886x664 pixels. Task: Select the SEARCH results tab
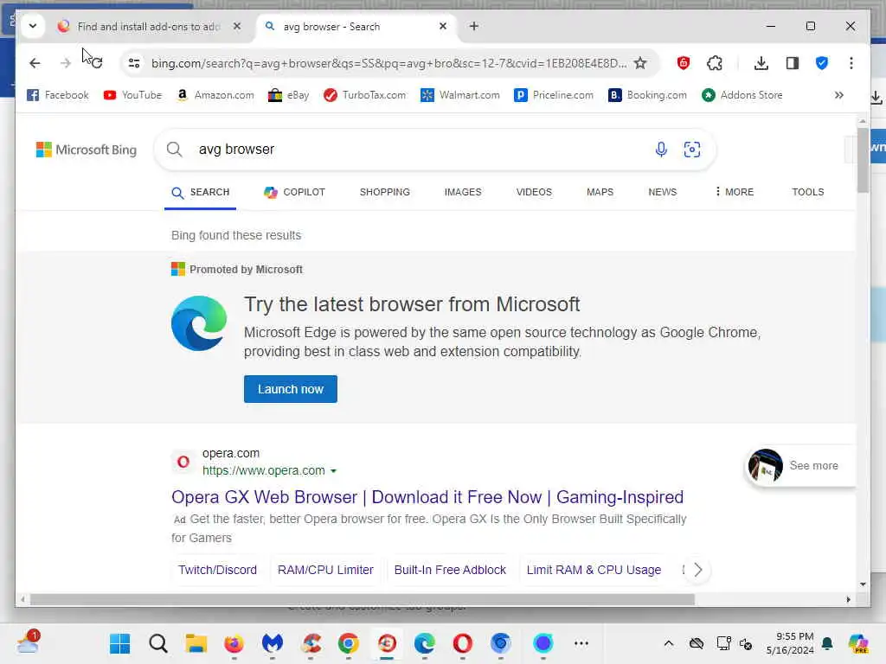201,192
